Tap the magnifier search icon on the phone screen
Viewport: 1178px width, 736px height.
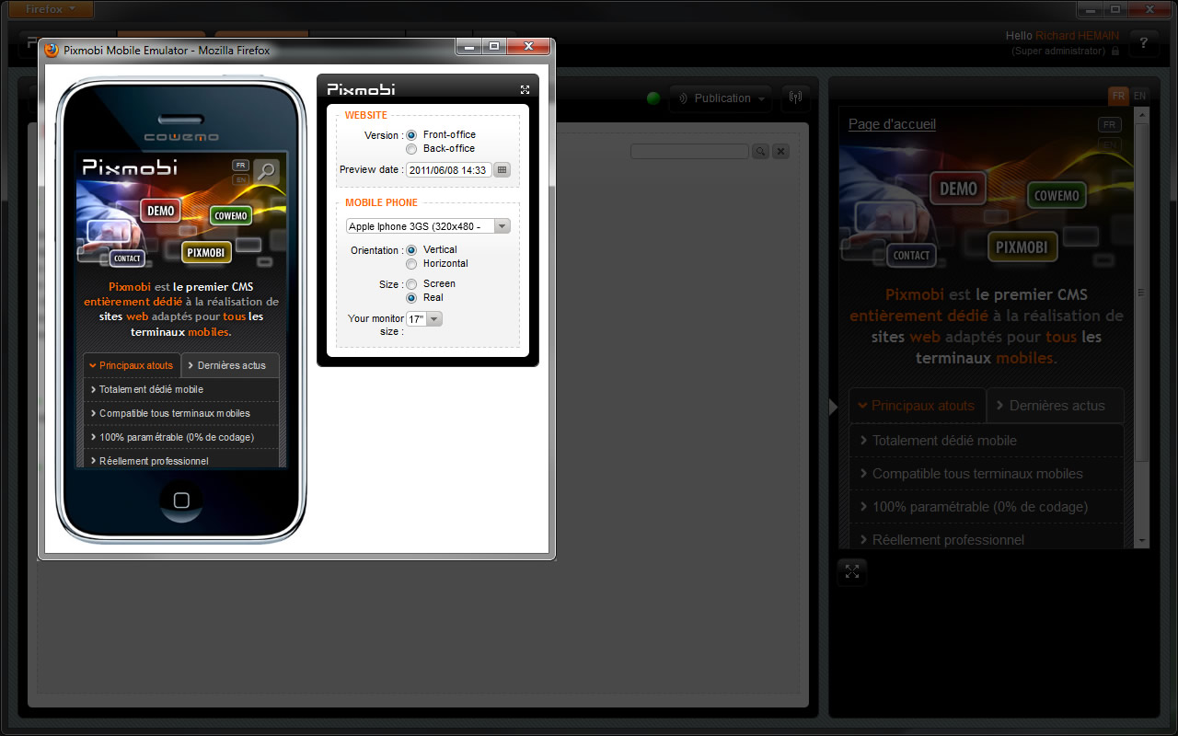click(266, 170)
